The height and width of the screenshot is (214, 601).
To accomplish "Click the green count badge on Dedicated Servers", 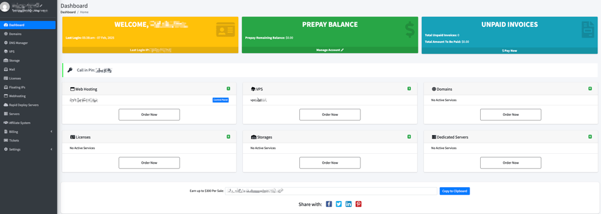I will click(x=590, y=136).
